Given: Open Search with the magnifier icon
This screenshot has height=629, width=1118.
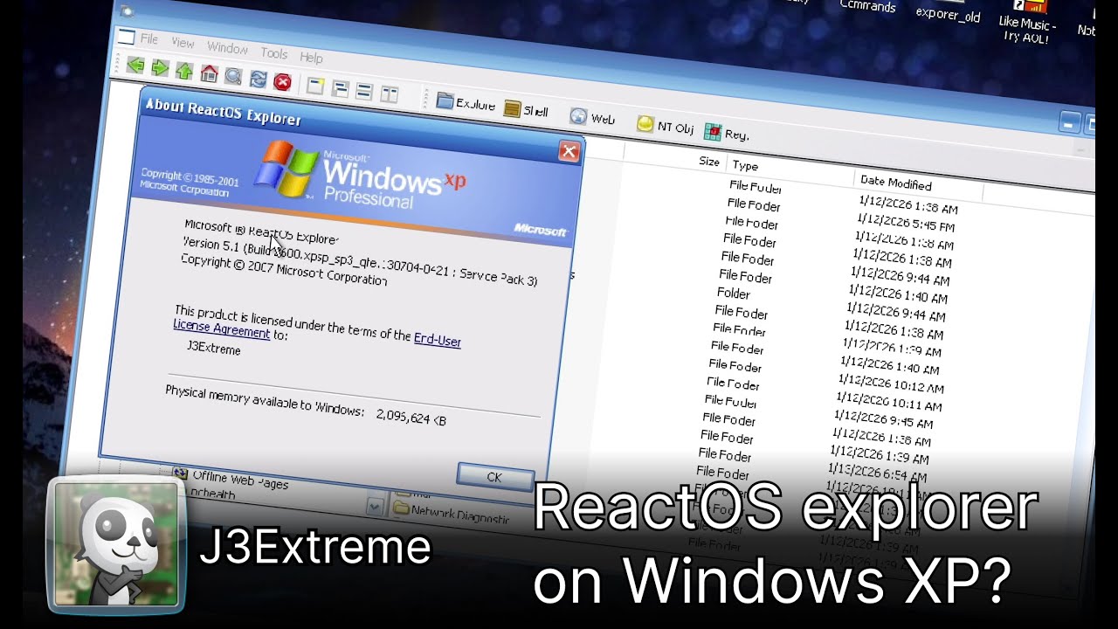Looking at the screenshot, I should (x=233, y=76).
